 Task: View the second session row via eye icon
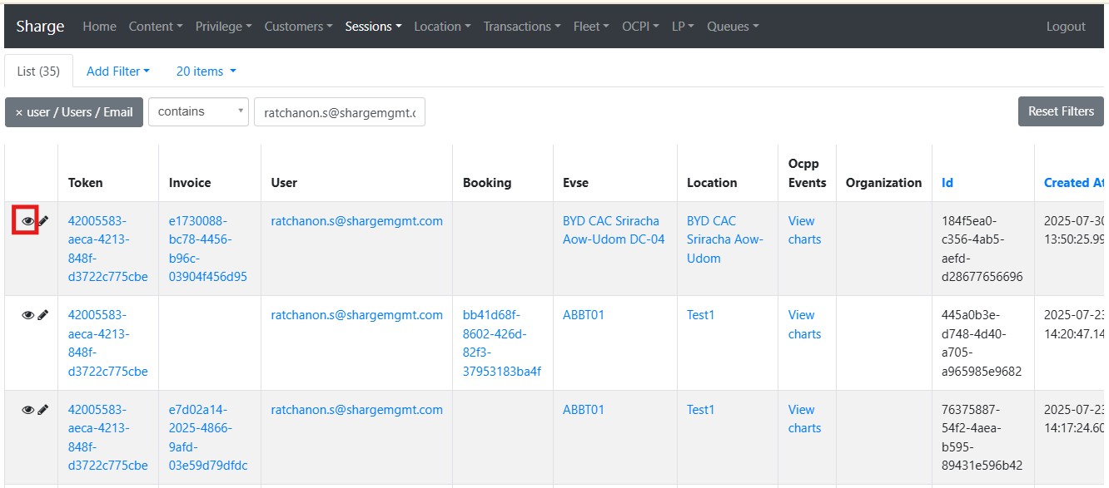click(x=27, y=315)
